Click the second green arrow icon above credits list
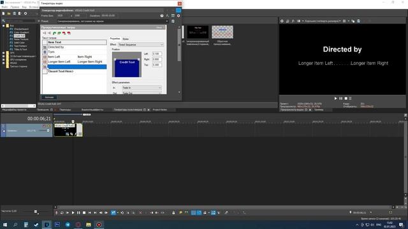The height and width of the screenshot is (229, 408). [59, 33]
